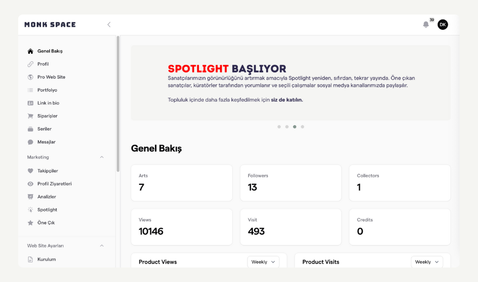This screenshot has height=282, width=478.
Task: Select the fourth carousel dot
Action: point(302,127)
